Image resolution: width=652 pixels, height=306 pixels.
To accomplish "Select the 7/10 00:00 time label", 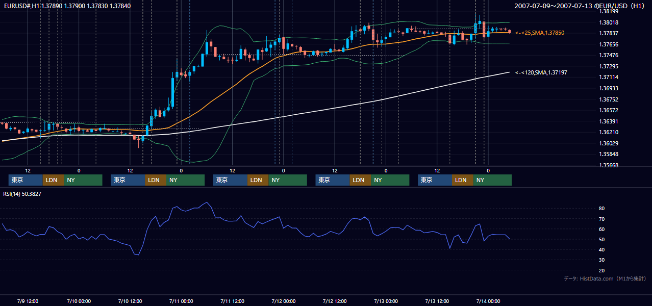I will pyautogui.click(x=79, y=301).
